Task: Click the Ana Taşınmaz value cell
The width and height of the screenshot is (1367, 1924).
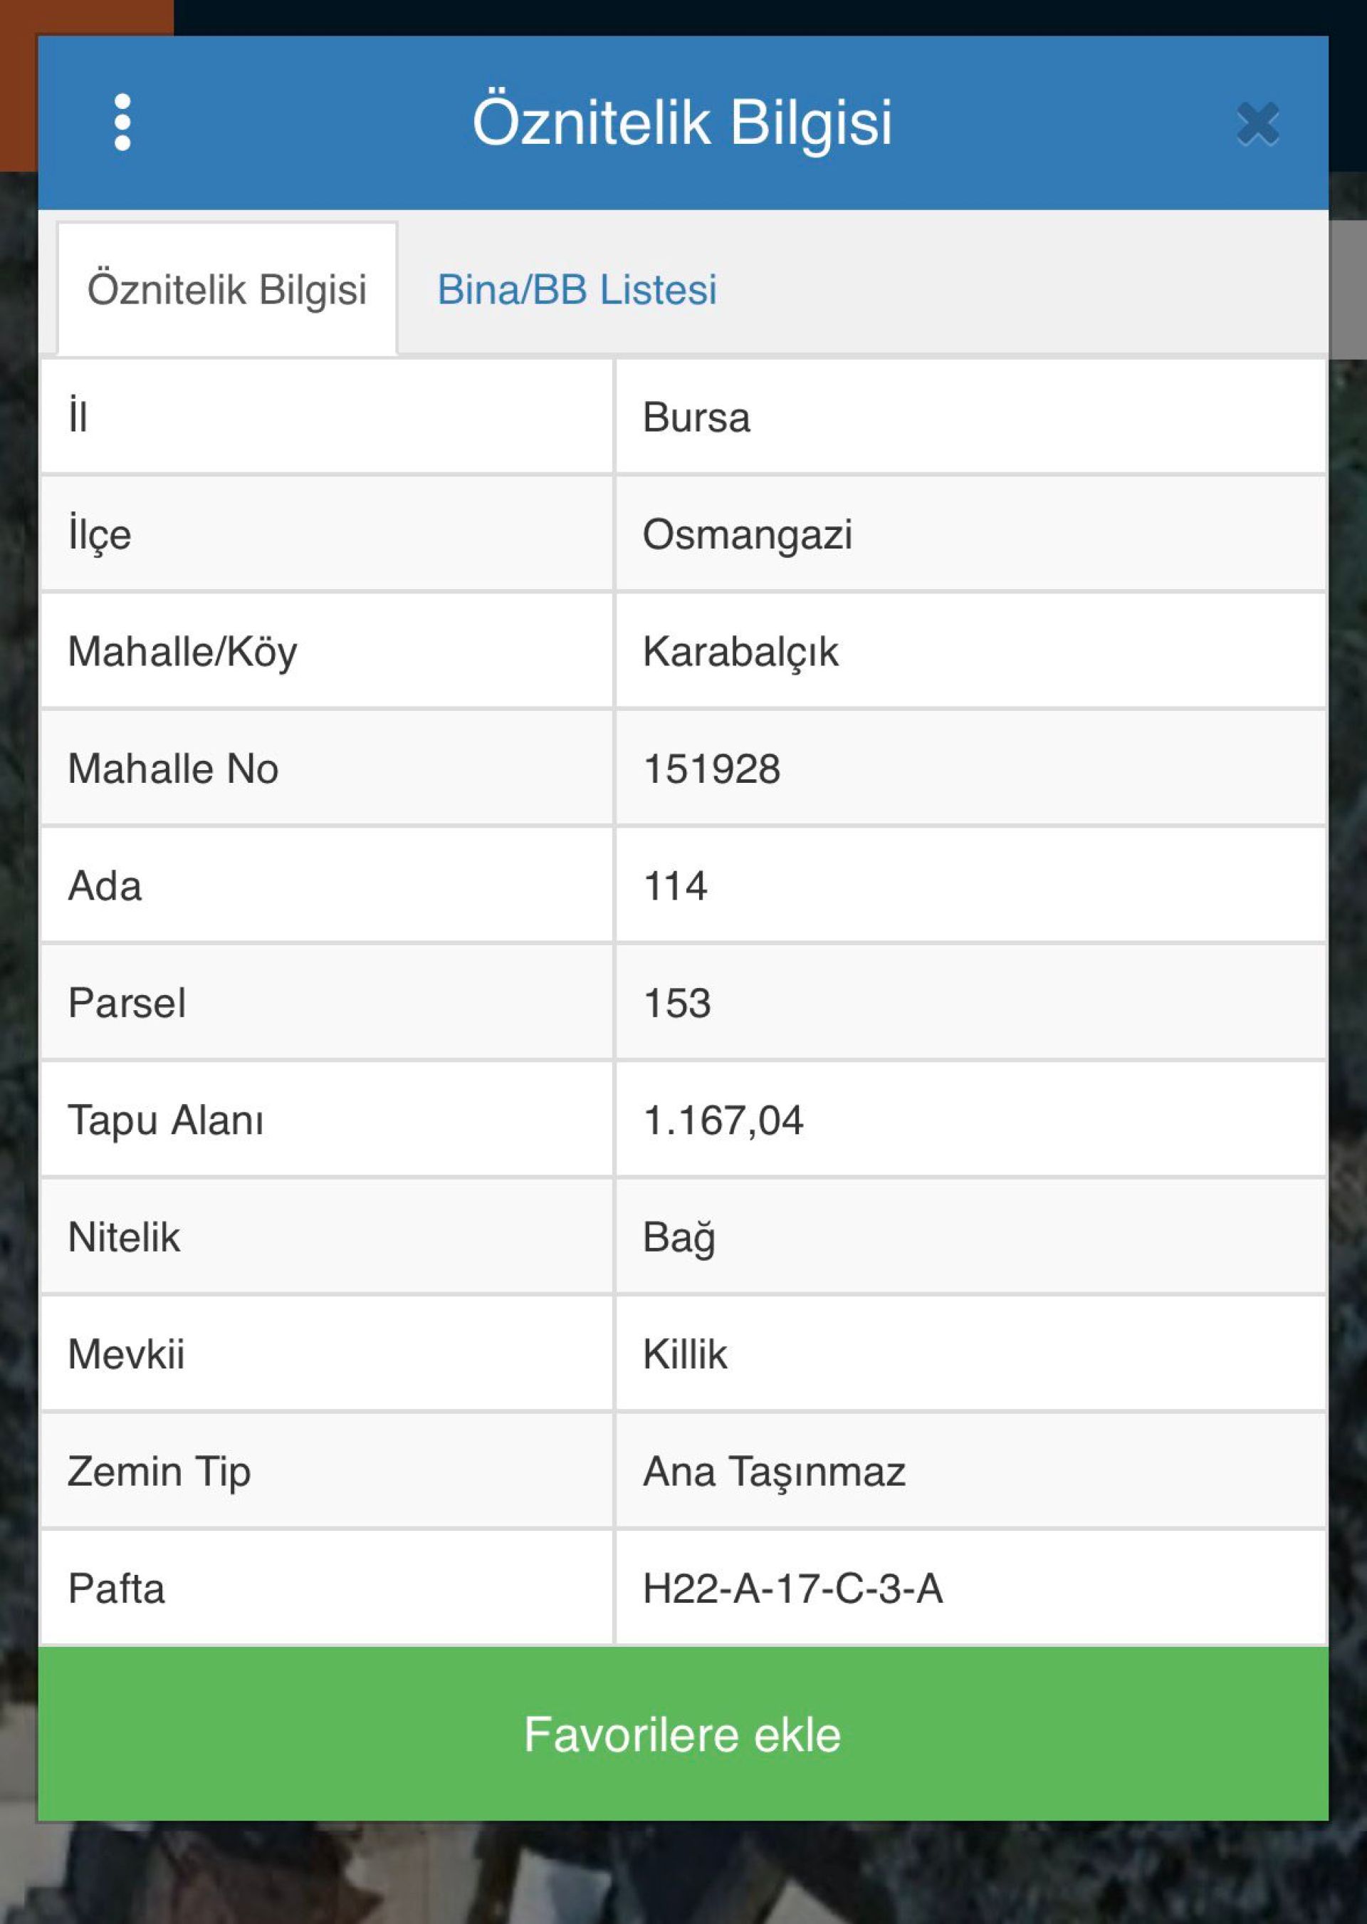Action: [x=774, y=1471]
